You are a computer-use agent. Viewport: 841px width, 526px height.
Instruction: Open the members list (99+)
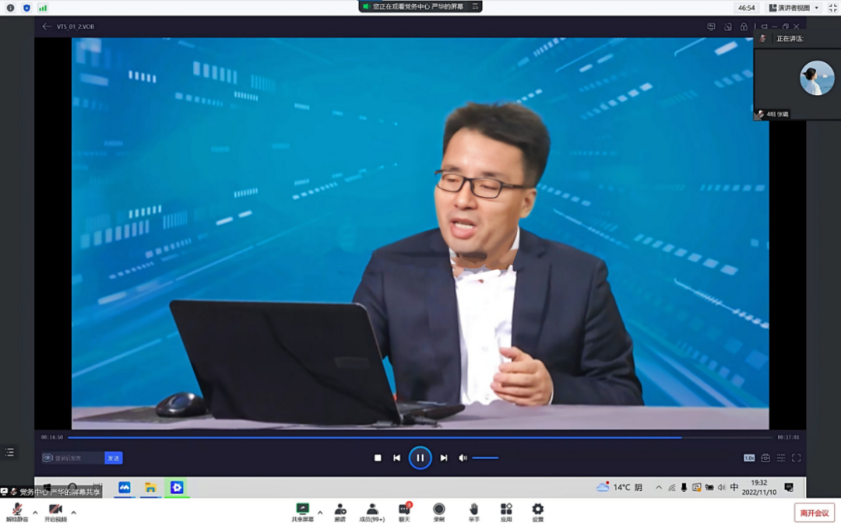371,510
